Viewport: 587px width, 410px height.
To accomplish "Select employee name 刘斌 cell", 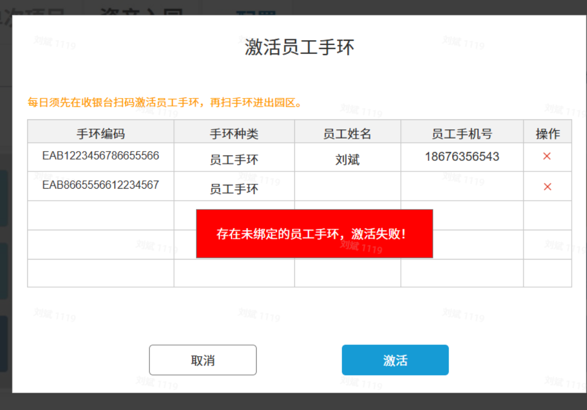I will pyautogui.click(x=347, y=159).
